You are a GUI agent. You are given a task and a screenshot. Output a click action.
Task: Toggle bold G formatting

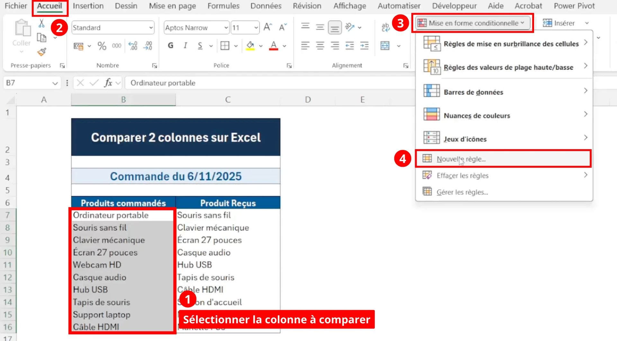[171, 46]
